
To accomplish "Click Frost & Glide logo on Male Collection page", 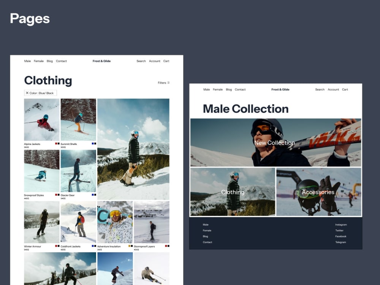I will point(280,89).
